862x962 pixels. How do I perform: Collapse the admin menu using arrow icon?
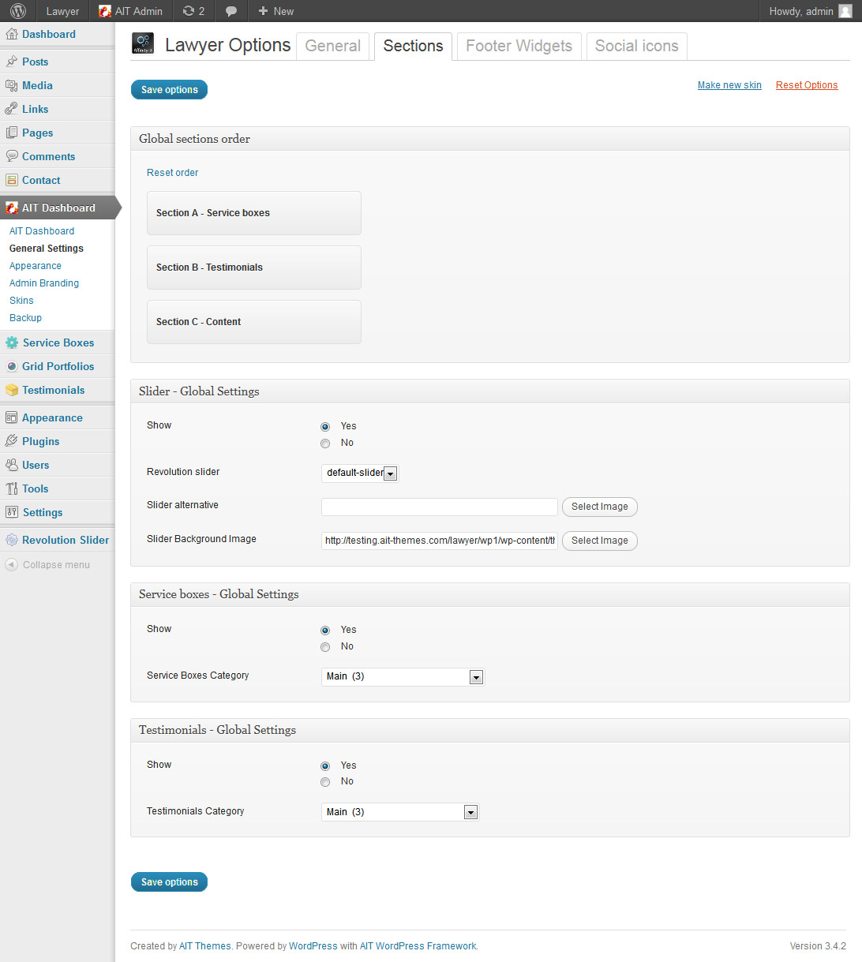(12, 565)
